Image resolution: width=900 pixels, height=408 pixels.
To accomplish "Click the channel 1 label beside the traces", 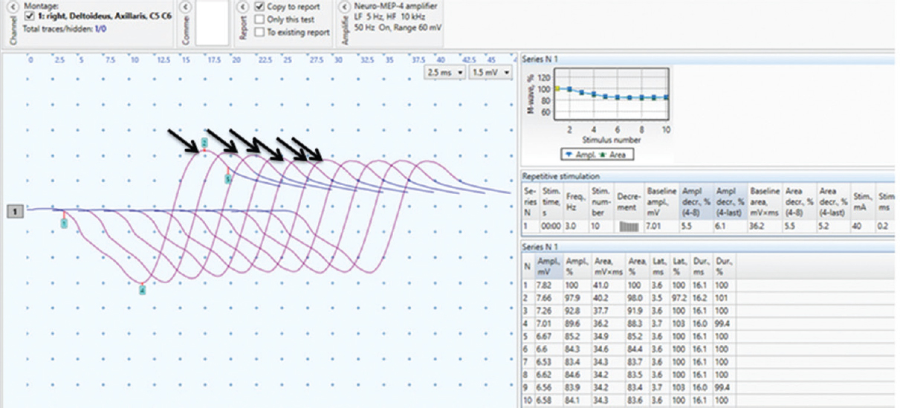I will coord(14,213).
